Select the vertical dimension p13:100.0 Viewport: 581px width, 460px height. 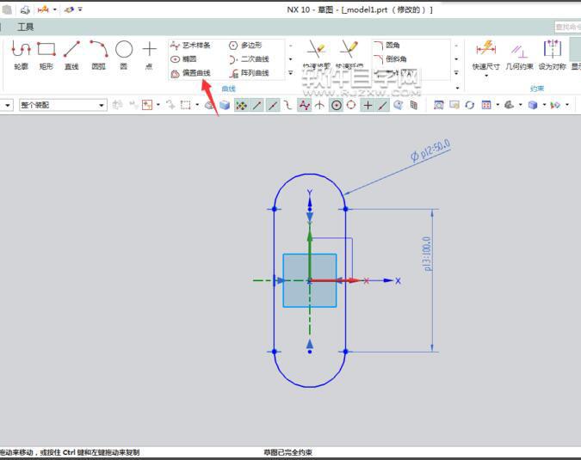[427, 254]
